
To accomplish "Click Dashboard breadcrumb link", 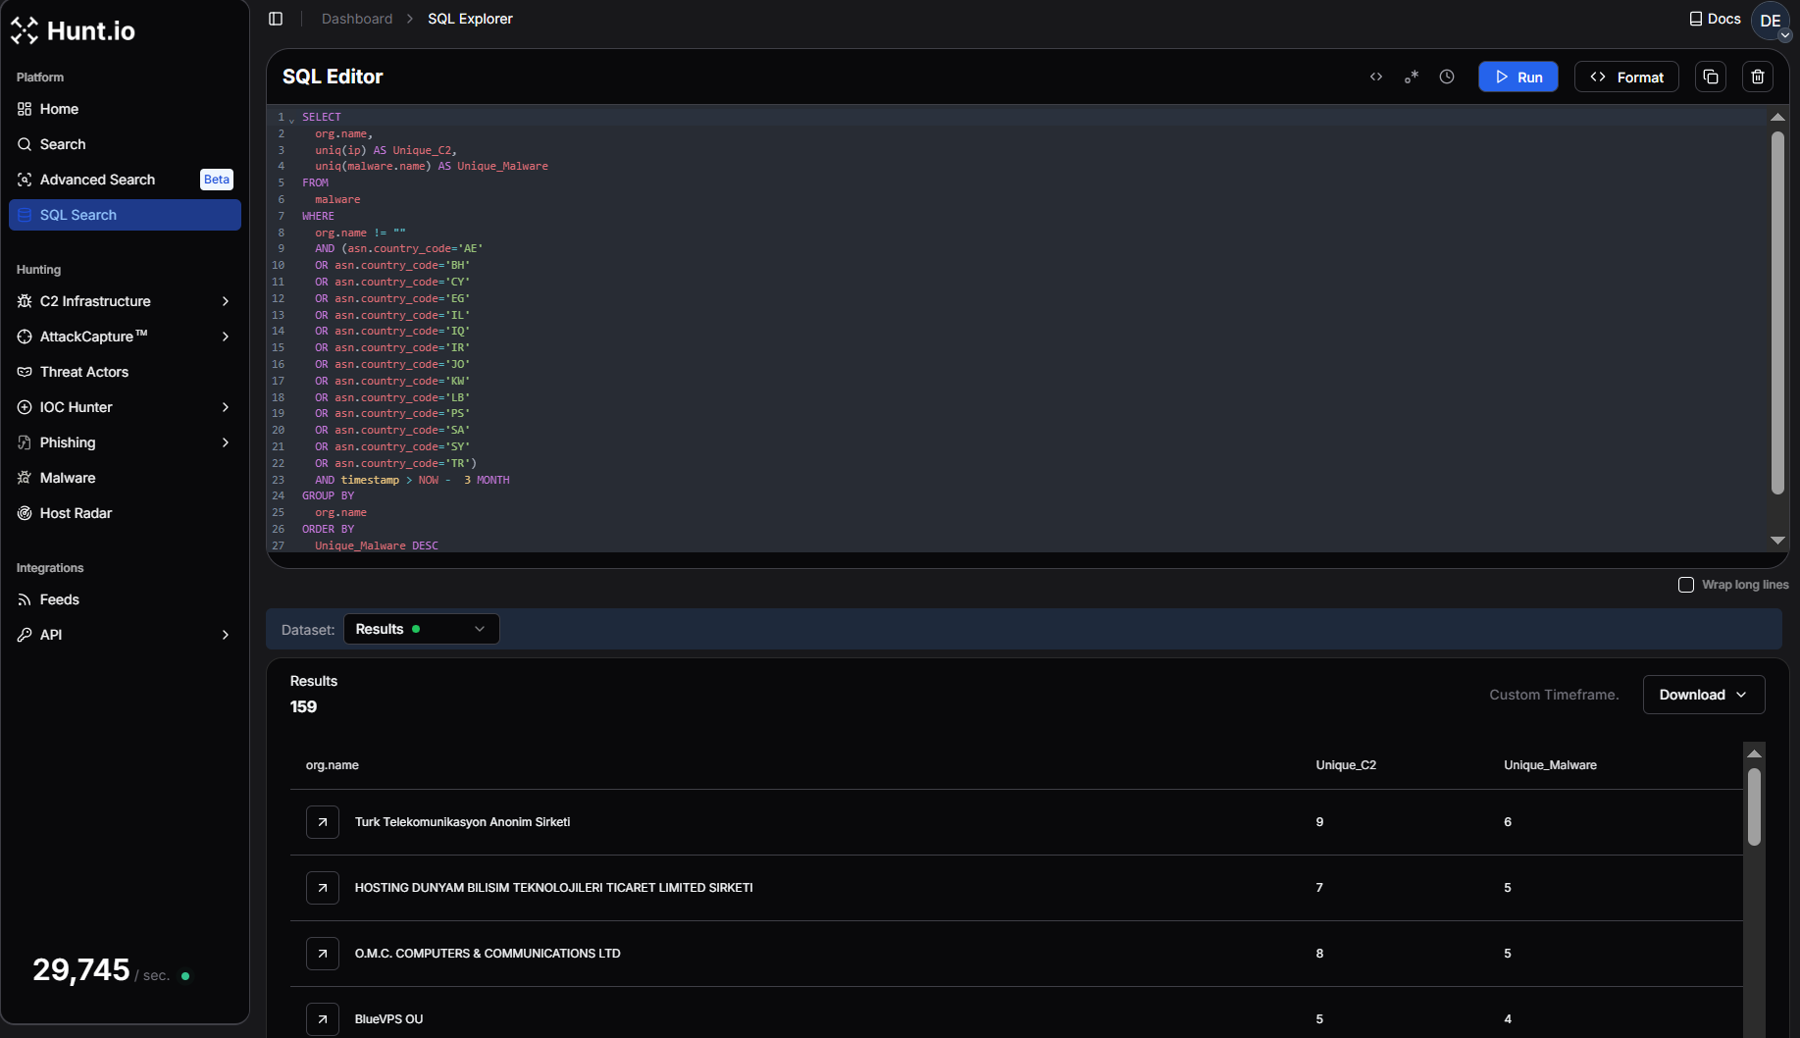I will click(x=357, y=19).
